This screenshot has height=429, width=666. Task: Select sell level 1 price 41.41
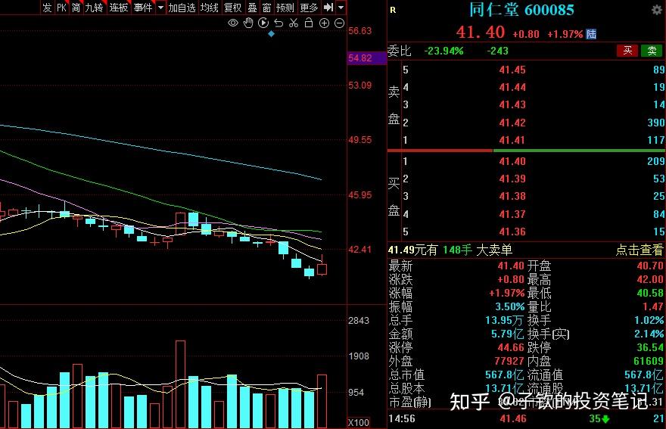click(512, 140)
